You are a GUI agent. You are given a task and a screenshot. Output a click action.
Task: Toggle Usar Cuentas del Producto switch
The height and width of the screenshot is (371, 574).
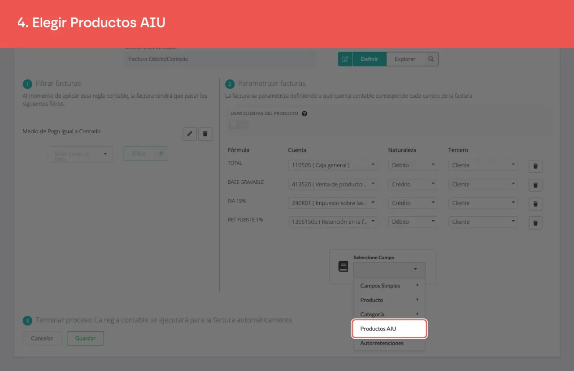coord(239,124)
